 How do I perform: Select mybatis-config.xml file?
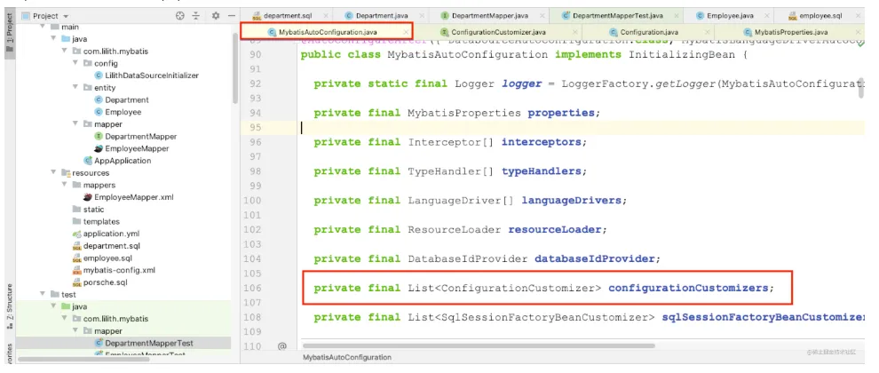[x=119, y=270]
